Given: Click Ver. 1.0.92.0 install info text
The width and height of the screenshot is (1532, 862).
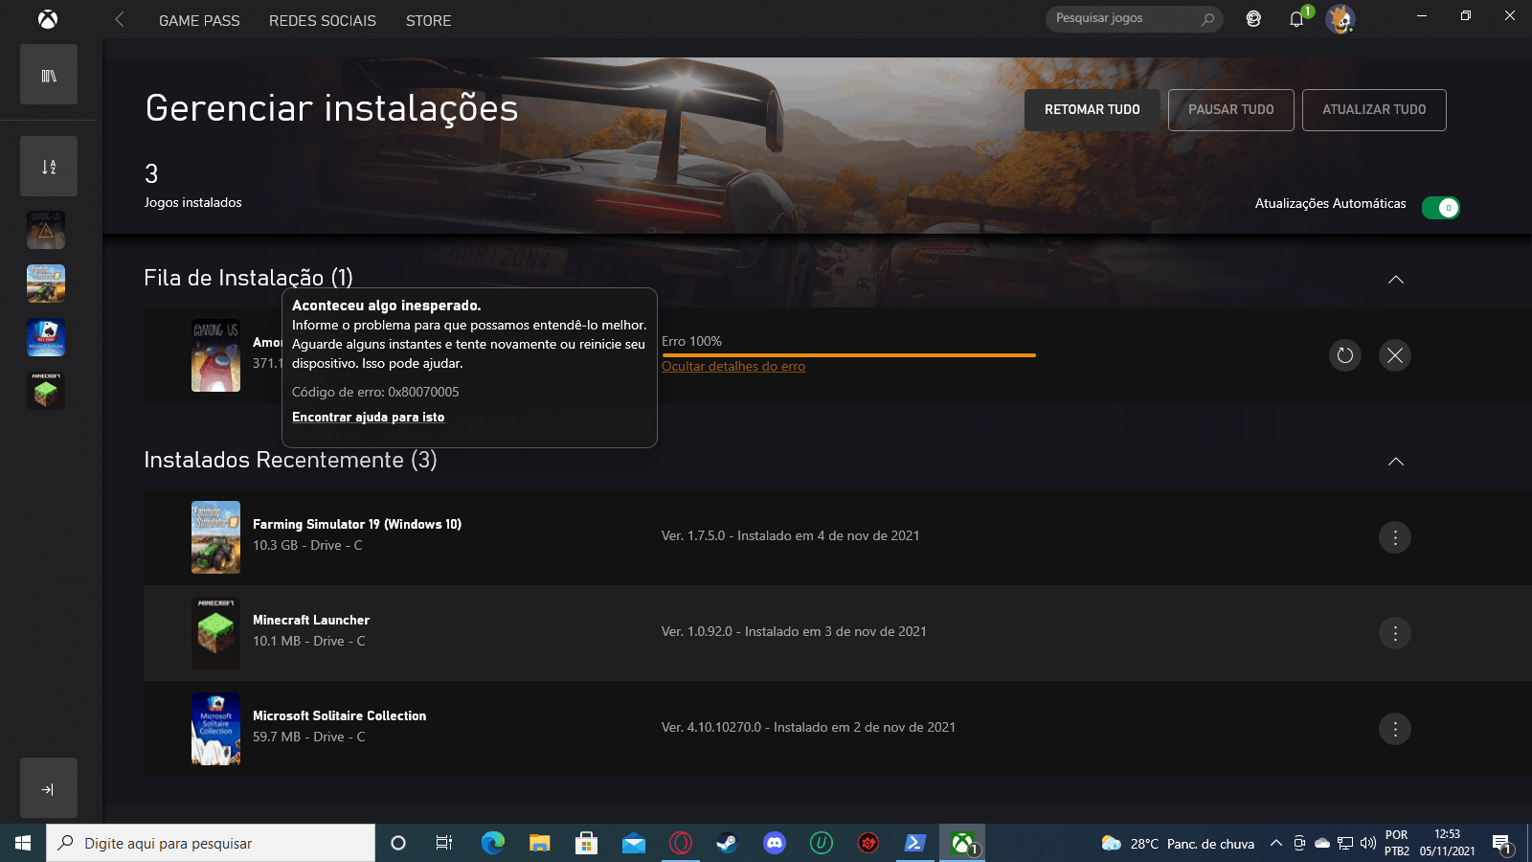Looking at the screenshot, I should 794,631.
